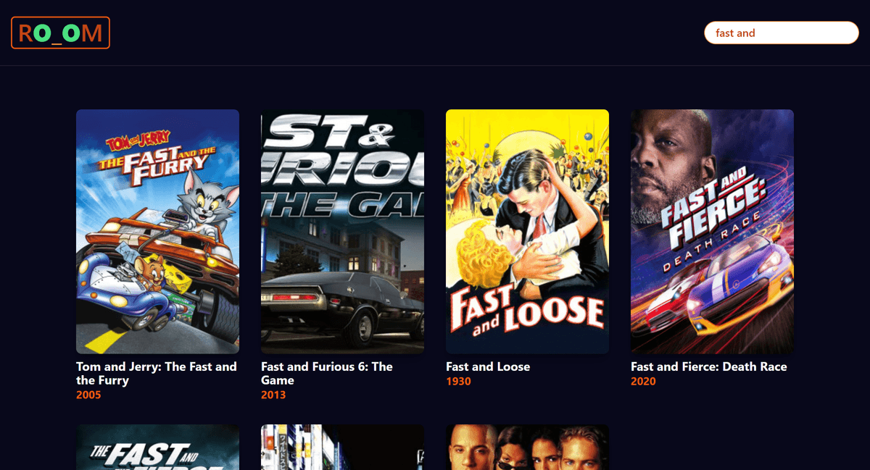The image size is (870, 470).
Task: Click title 'Tom and Jerry: The Fast and the Furry'
Action: [x=157, y=374]
